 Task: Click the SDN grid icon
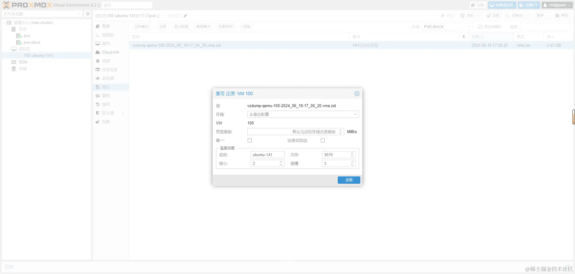[14, 62]
